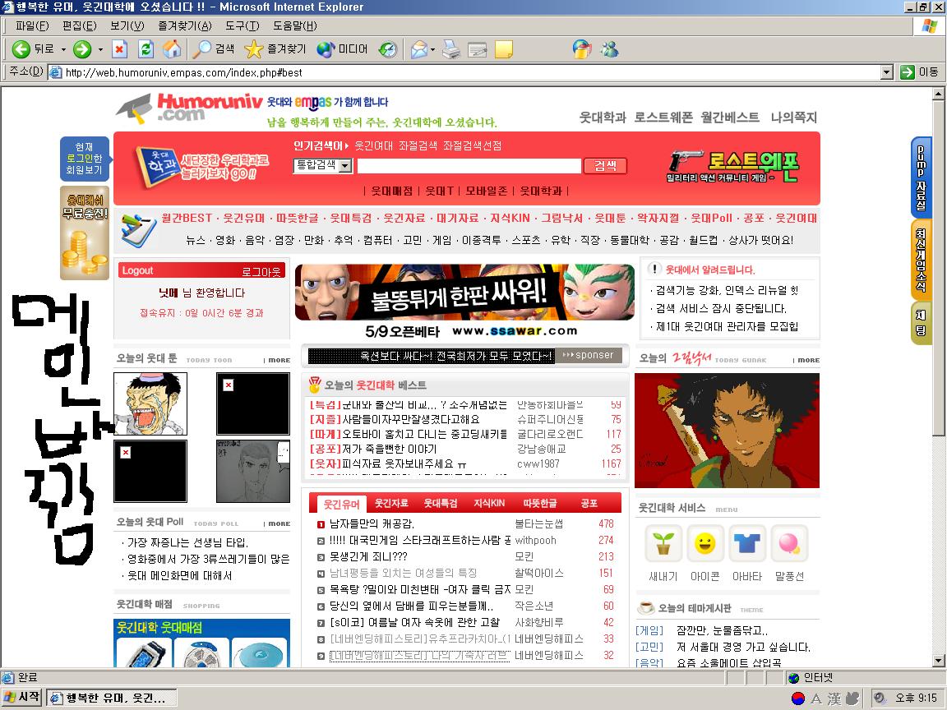Screen dimensions: 947x710
Task: Toggle Korean/English input mode A in tray
Action: 816,698
